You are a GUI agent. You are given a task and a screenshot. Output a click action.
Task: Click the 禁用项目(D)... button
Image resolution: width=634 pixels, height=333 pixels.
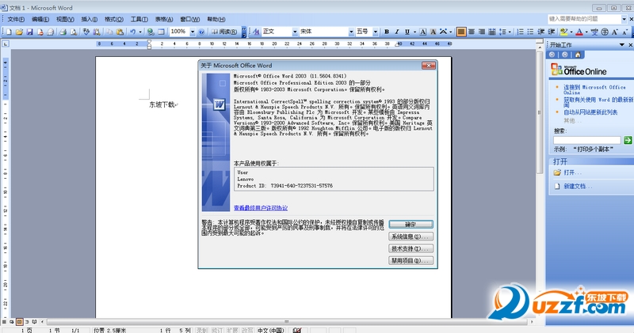pos(411,261)
